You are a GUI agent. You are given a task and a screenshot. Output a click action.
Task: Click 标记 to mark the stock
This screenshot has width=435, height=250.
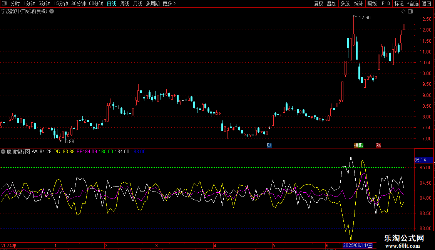pyautogui.click(x=399, y=3)
